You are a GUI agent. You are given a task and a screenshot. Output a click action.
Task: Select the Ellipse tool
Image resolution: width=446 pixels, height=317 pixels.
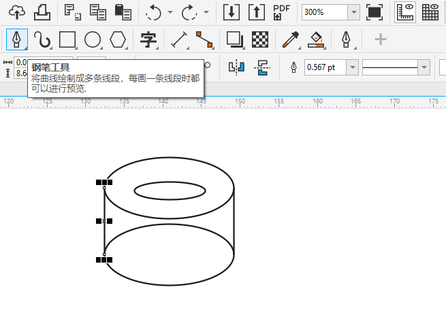[x=93, y=39]
